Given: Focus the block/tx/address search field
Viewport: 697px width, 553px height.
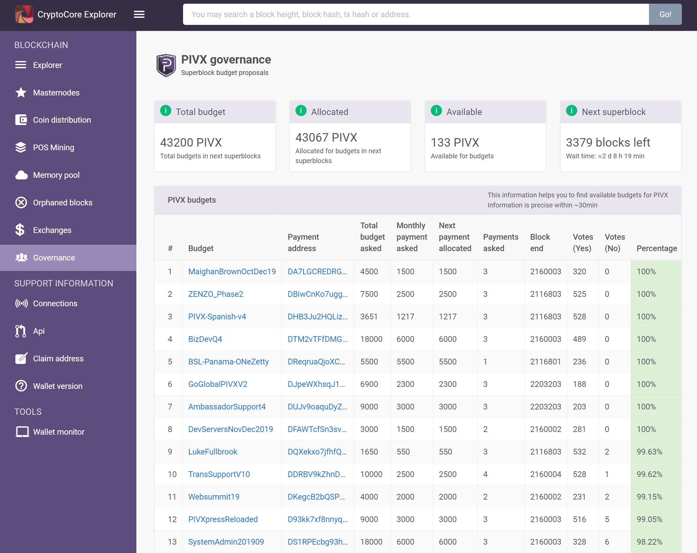Looking at the screenshot, I should coord(416,14).
